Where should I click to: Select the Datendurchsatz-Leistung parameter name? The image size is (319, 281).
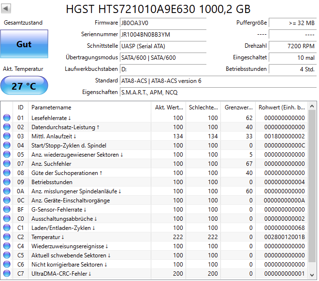tap(65, 127)
